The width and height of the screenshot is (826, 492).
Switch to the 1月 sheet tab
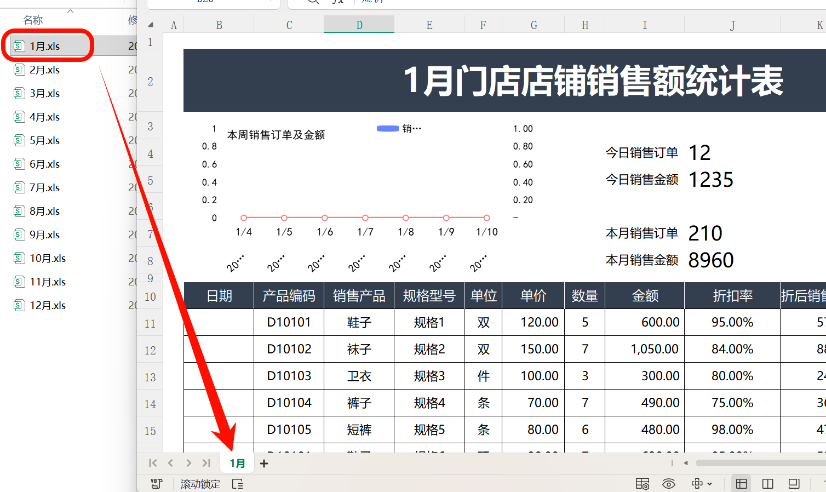pos(237,463)
